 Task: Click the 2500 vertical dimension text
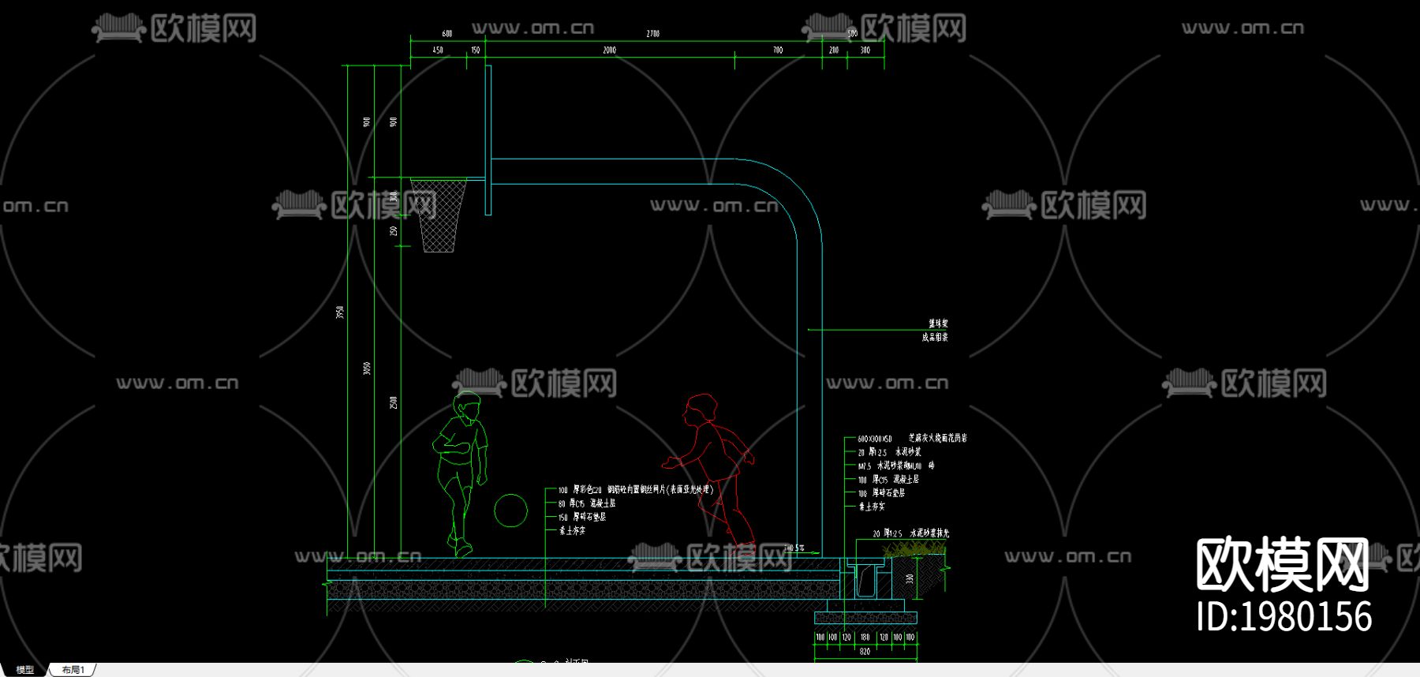tap(394, 402)
